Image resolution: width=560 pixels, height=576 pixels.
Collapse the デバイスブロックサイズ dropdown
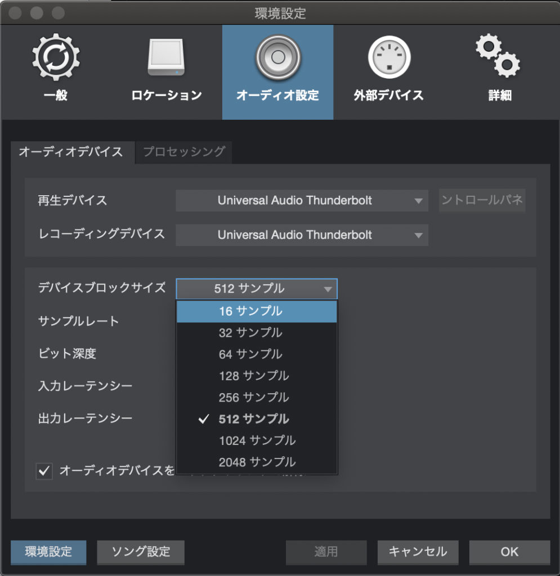point(257,289)
